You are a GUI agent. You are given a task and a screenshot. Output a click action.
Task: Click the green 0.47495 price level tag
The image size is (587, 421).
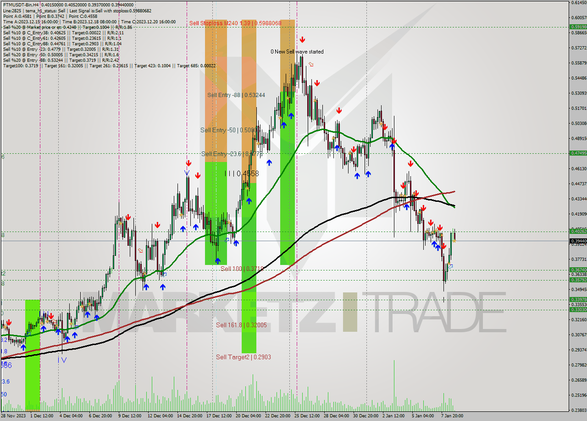coord(578,153)
